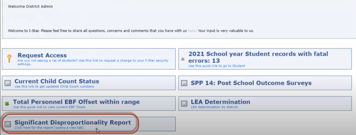Click the document icon beside Current Child Count Status
The image size is (356, 135).
(8, 83)
